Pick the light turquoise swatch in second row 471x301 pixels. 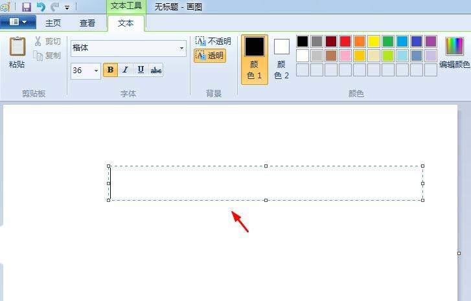tap(402, 56)
